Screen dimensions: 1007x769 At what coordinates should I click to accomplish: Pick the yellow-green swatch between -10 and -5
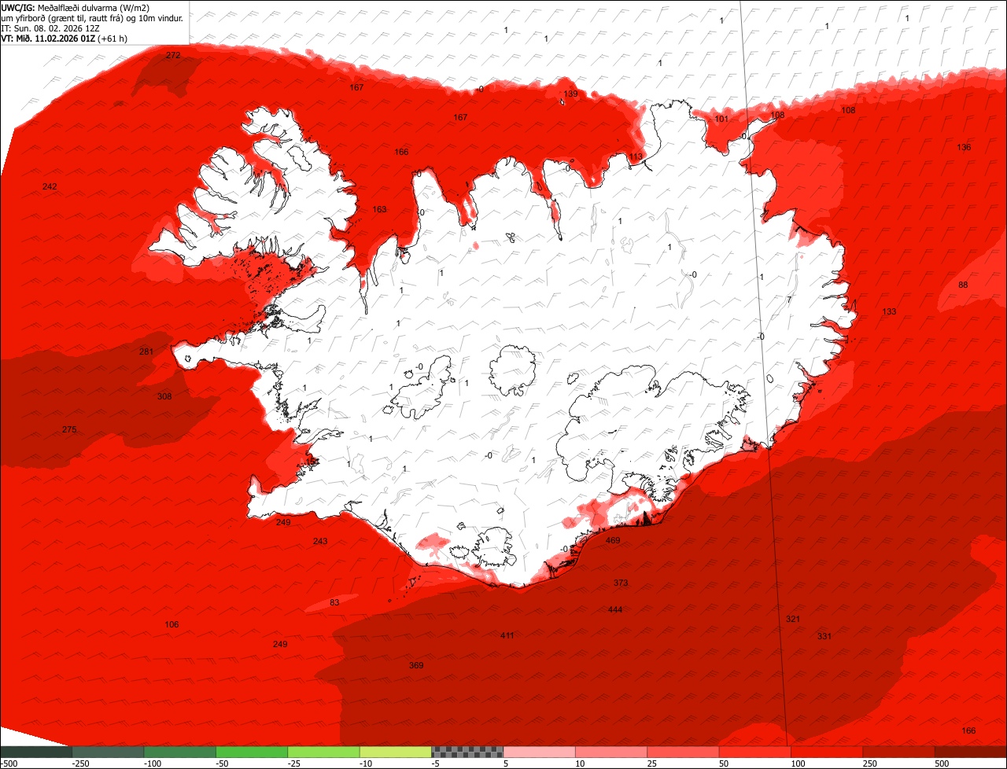(395, 752)
